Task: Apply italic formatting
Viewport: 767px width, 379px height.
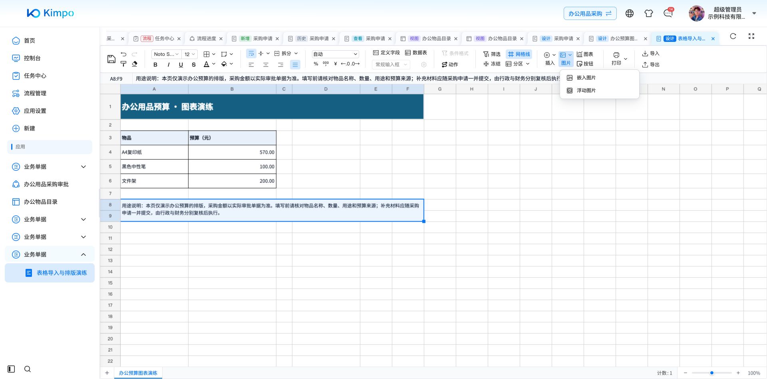Action: click(x=168, y=65)
